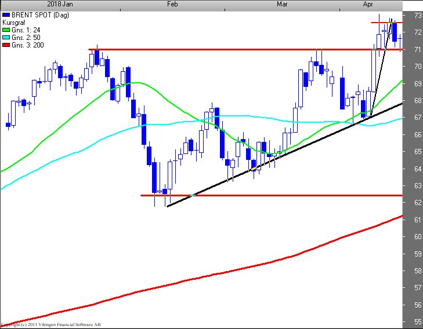The width and height of the screenshot is (423, 329).
Task: Click the red Gns. 3: 200 swatch
Action: coord(6,45)
